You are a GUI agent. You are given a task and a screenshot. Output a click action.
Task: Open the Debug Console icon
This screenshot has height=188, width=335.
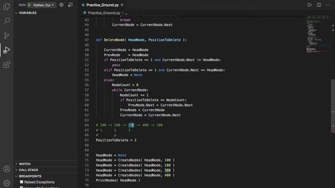(x=70, y=5)
